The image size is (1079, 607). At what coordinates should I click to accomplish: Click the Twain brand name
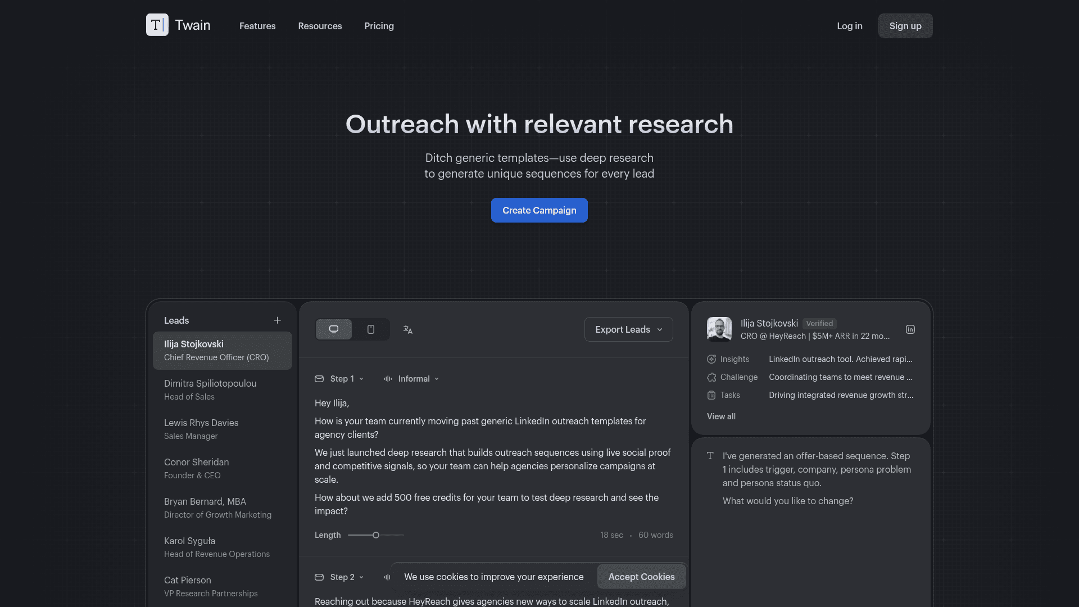[193, 25]
